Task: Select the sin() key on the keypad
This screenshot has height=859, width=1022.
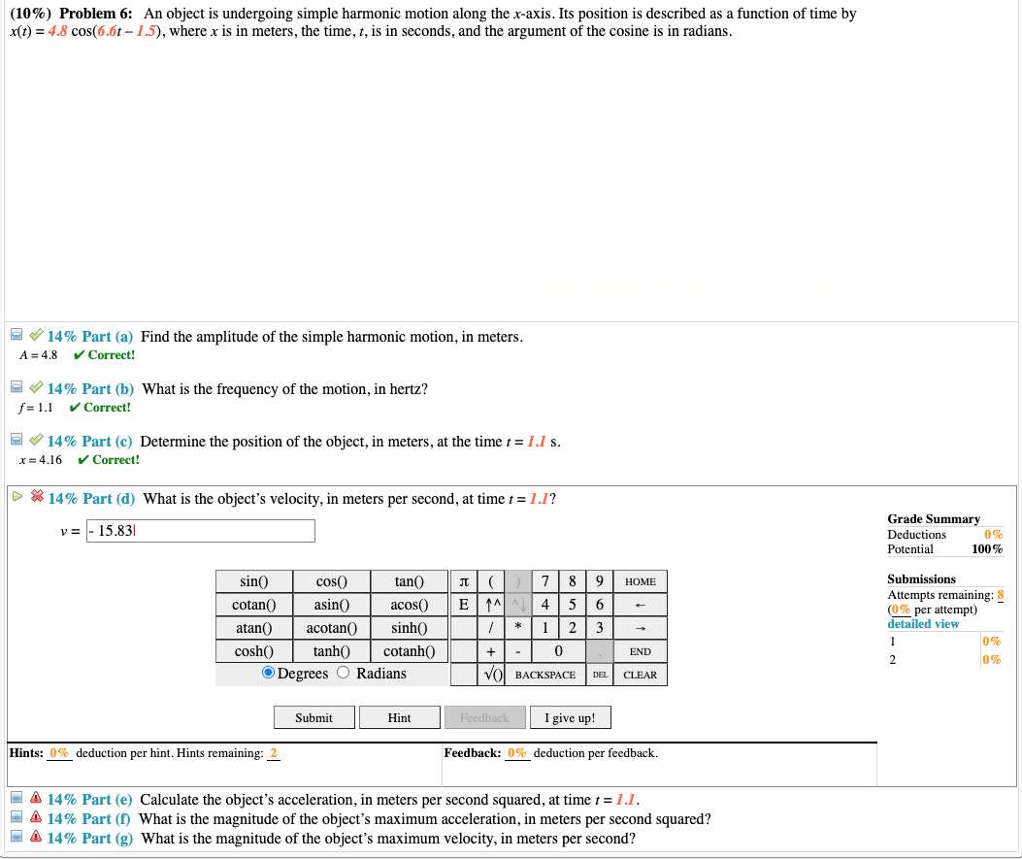Action: coord(253,580)
